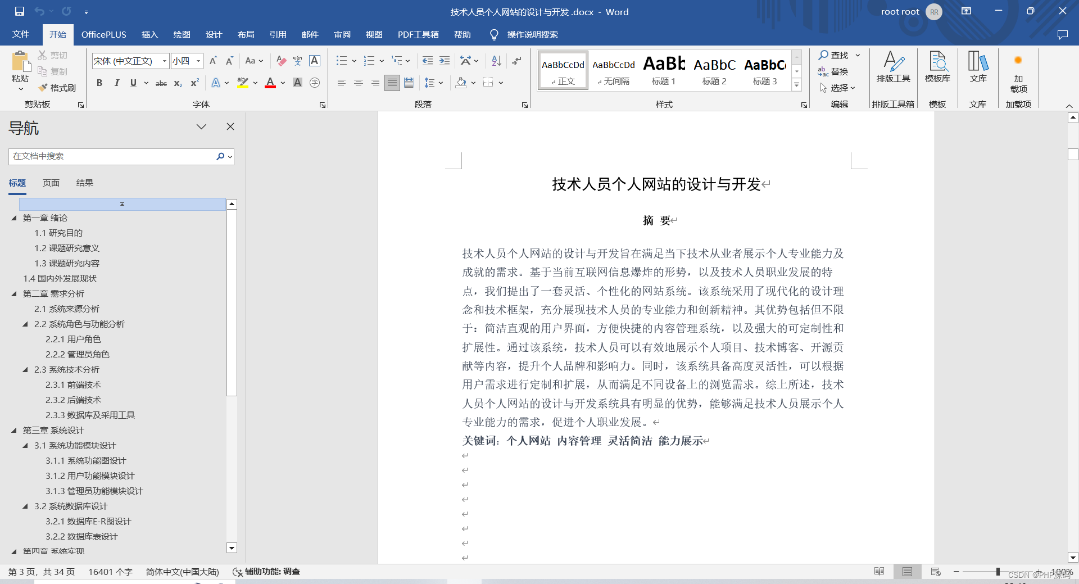
Task: Show paragraph marks icon
Action: click(517, 61)
